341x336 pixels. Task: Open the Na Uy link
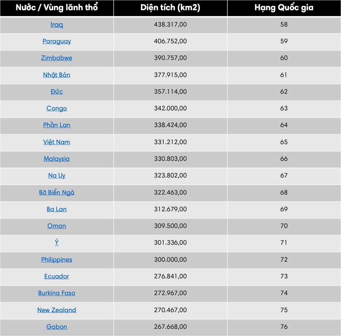(x=57, y=175)
